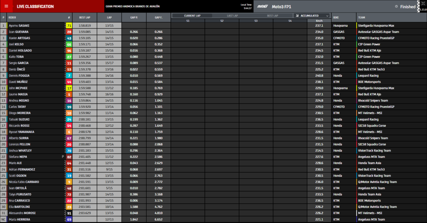Click the P pit indicator beside Nepa
This screenshot has height=223, width=427.
point(63,157)
